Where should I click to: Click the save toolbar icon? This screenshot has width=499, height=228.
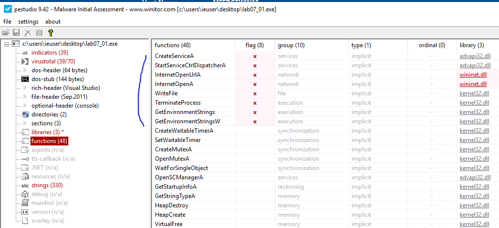pos(16,32)
